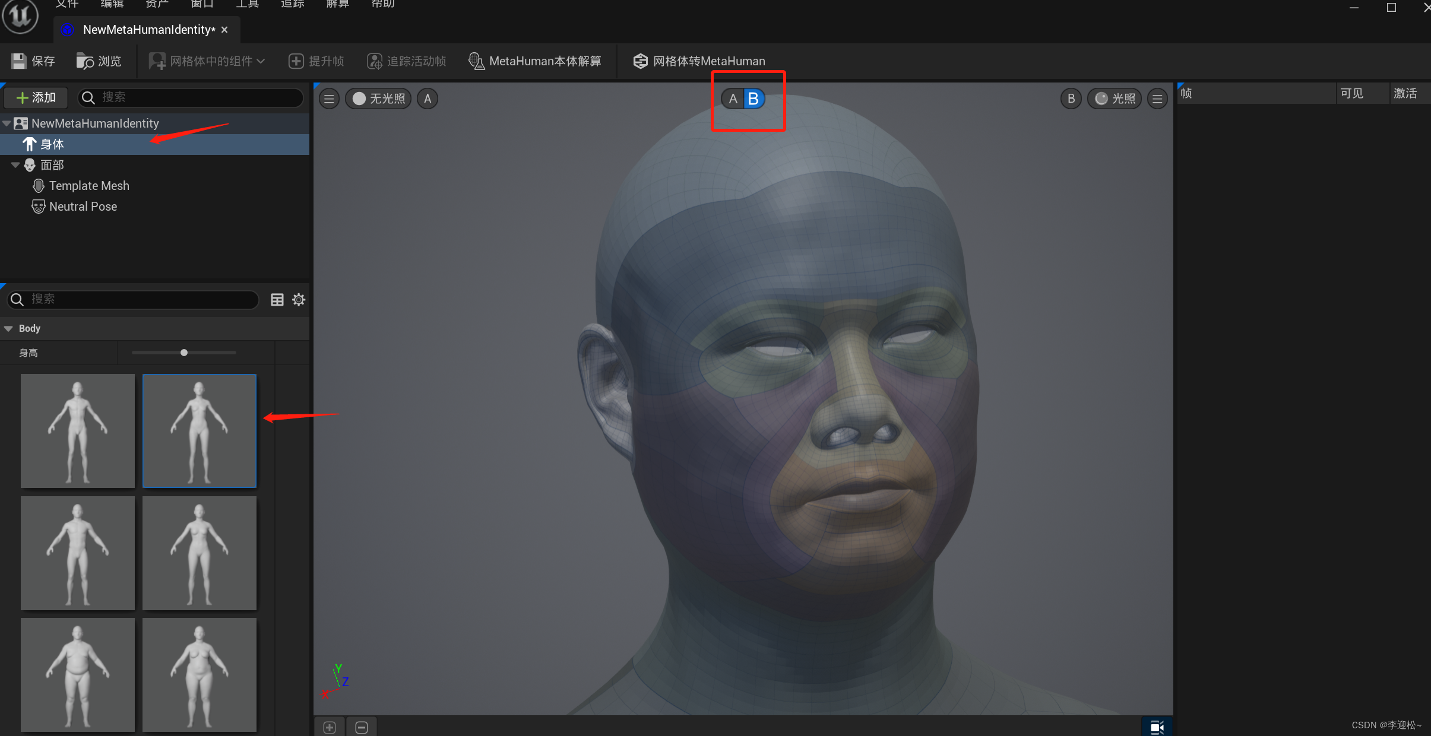Open details panel settings gear
The height and width of the screenshot is (736, 1431).
[299, 300]
